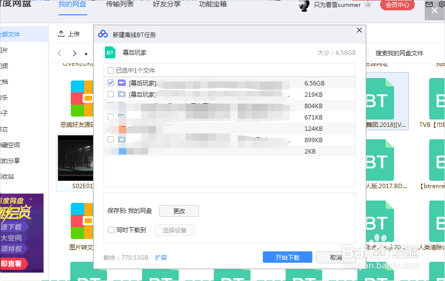Open the 扩容 expand storage link
445x281 pixels.
tap(161, 257)
